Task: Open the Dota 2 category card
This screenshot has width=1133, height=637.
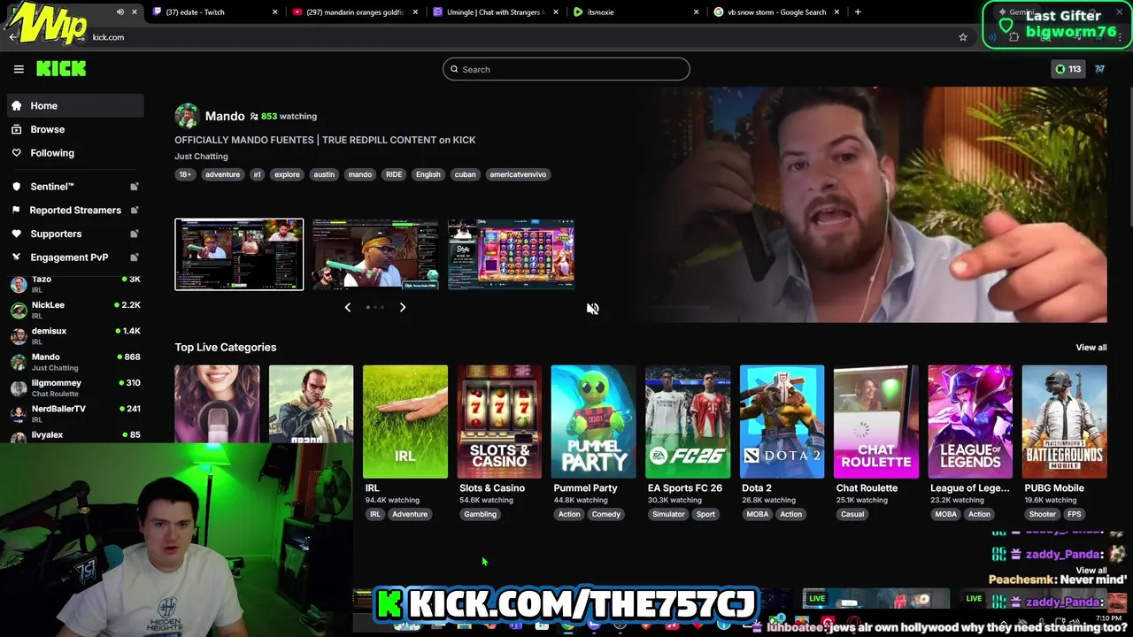Action: click(782, 422)
